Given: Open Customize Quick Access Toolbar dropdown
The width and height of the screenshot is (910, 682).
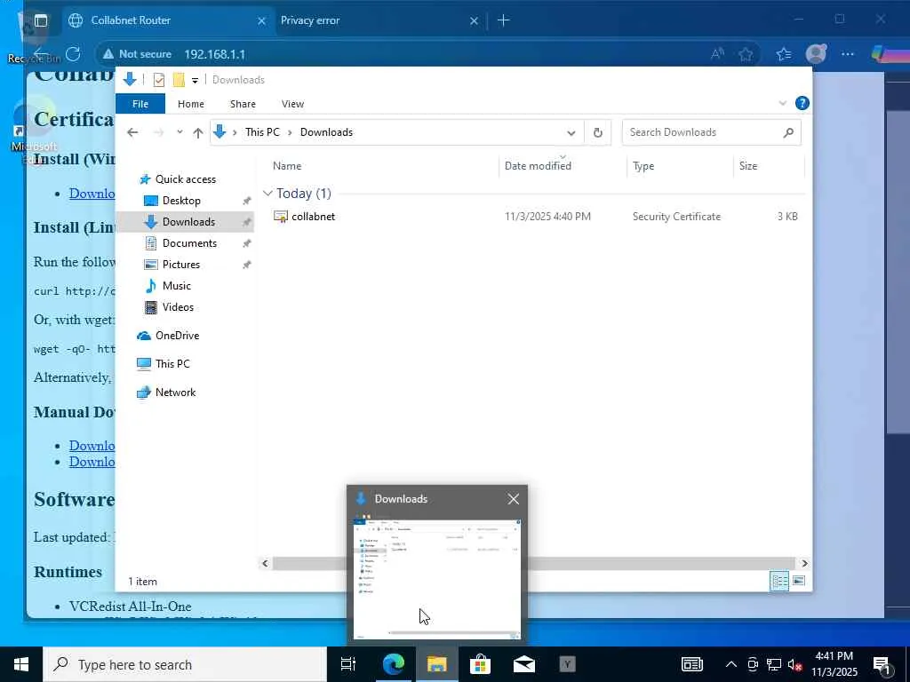Looking at the screenshot, I should point(195,81).
